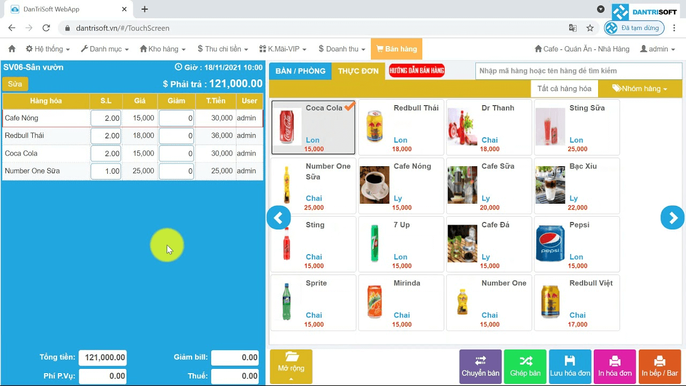Open a new browser tab
Screen dimensions: 686x386
(145, 9)
